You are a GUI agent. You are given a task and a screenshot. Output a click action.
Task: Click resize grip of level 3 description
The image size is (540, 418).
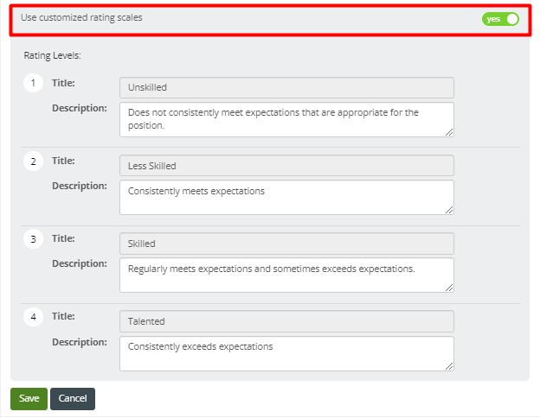449,288
